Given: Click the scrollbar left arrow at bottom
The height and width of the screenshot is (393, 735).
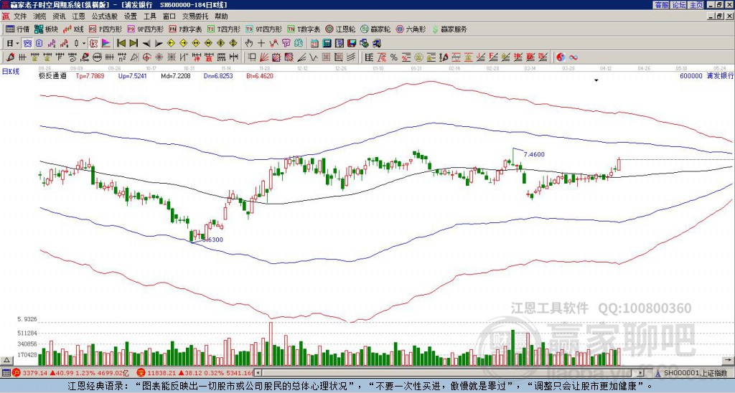Looking at the screenshot, I should (258, 373).
